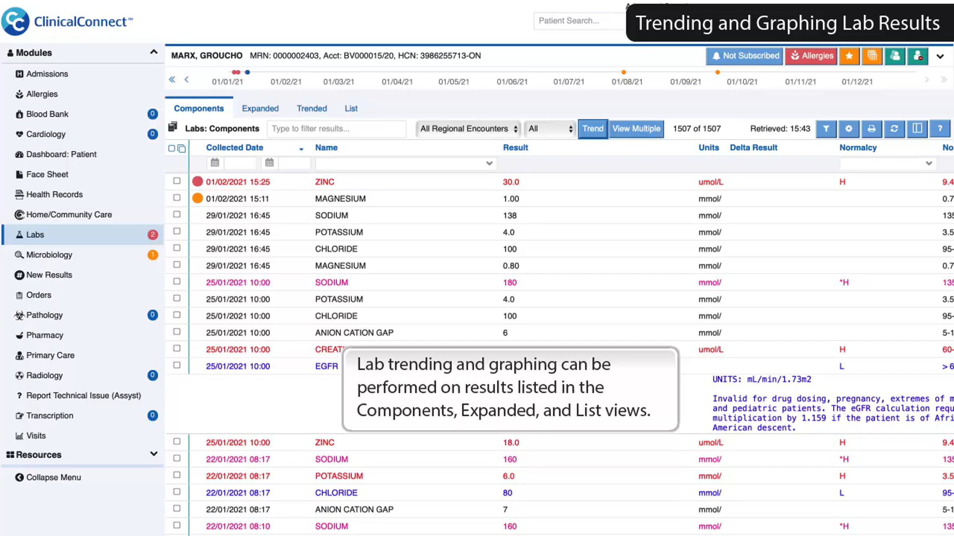Image resolution: width=954 pixels, height=536 pixels.
Task: Open the Allergies module in sidebar
Action: coord(42,94)
